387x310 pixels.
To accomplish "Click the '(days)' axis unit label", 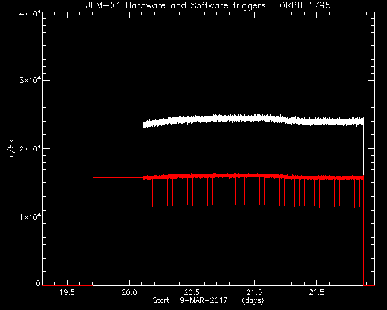I will click(x=253, y=300).
